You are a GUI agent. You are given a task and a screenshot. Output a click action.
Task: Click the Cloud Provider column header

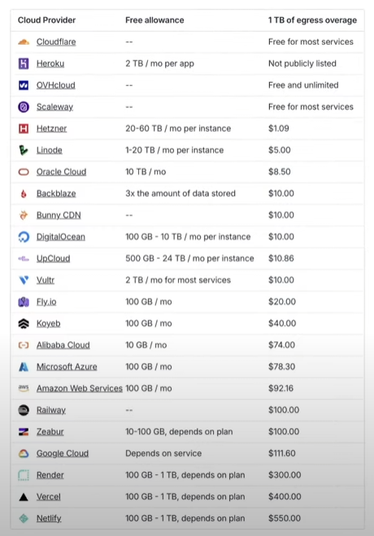click(46, 20)
